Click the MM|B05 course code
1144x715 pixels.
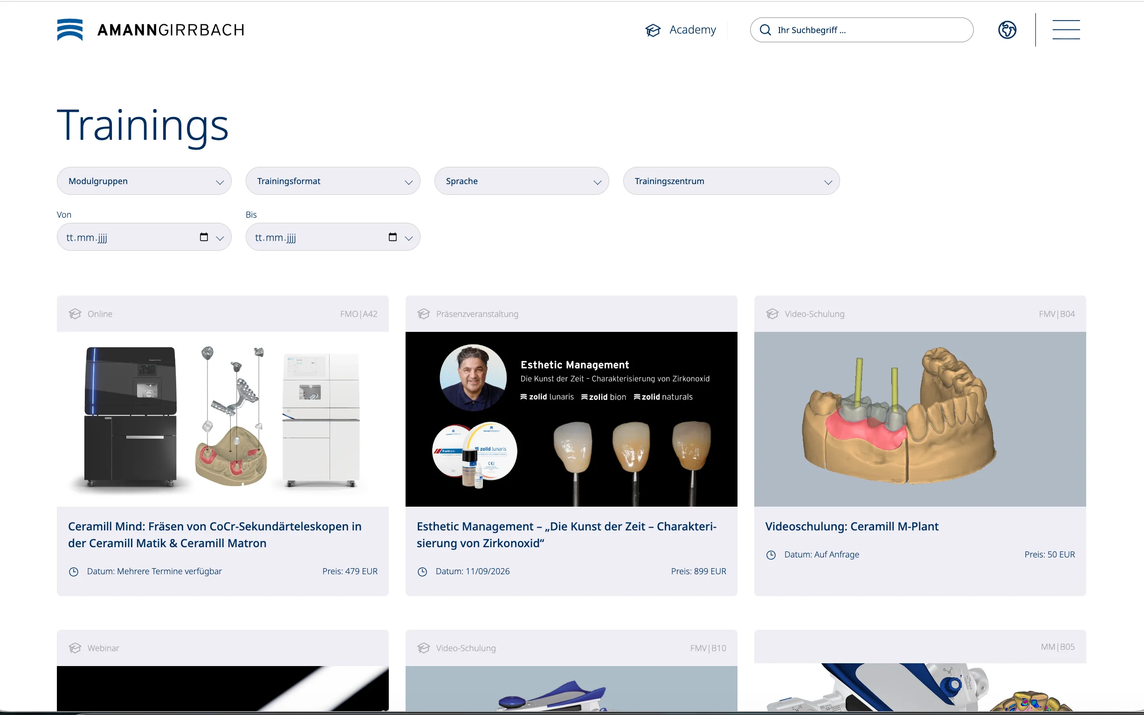click(1057, 646)
